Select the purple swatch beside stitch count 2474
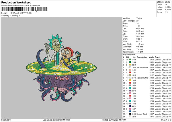The image size is (172, 122). pos(130,91)
